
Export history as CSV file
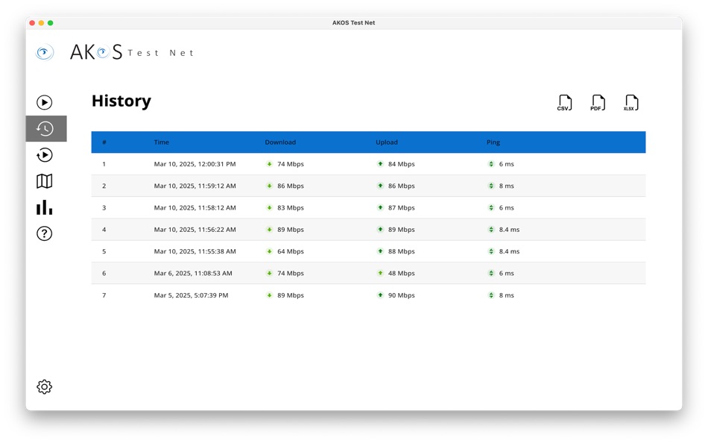pyautogui.click(x=564, y=103)
